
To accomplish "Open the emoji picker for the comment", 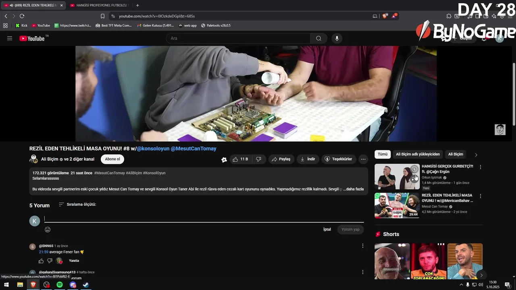I will click(x=48, y=230).
